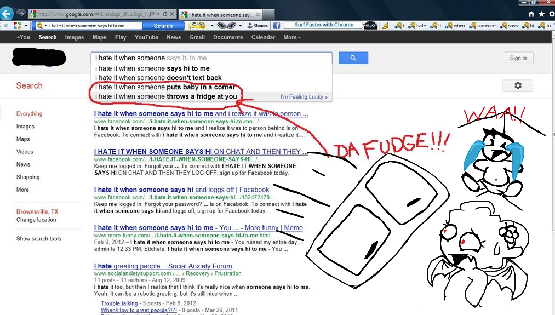Click the I'm Feeling Lucky link
The height and width of the screenshot is (315, 555).
click(304, 96)
